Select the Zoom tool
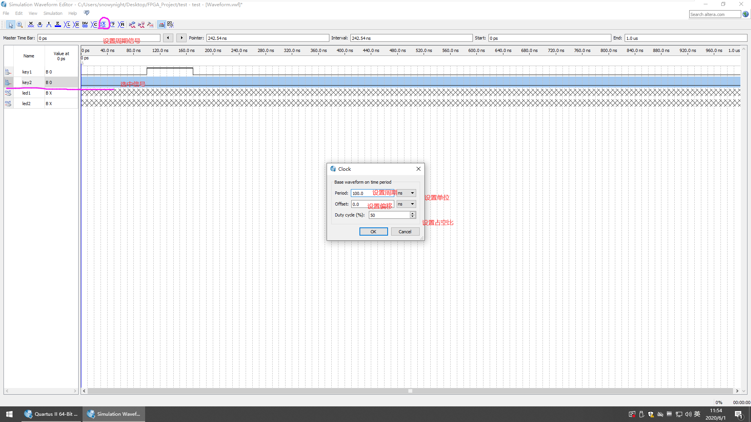Image resolution: width=751 pixels, height=422 pixels. [x=20, y=25]
